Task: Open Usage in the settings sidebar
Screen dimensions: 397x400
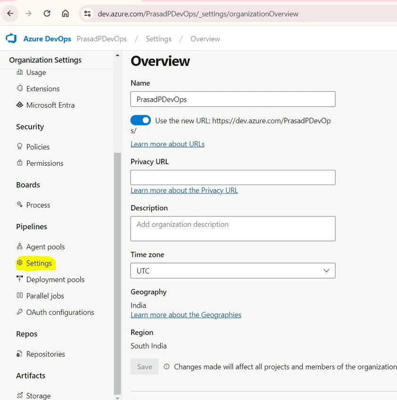Action: [x=36, y=72]
